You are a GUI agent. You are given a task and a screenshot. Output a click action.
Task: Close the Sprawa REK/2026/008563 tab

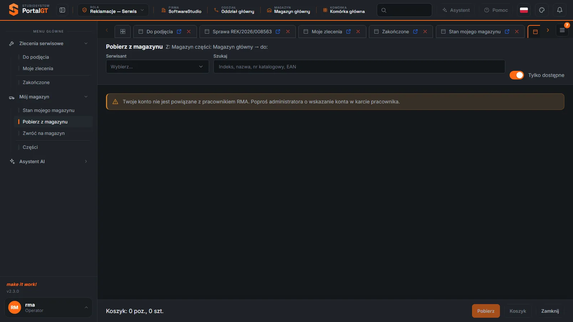click(288, 31)
